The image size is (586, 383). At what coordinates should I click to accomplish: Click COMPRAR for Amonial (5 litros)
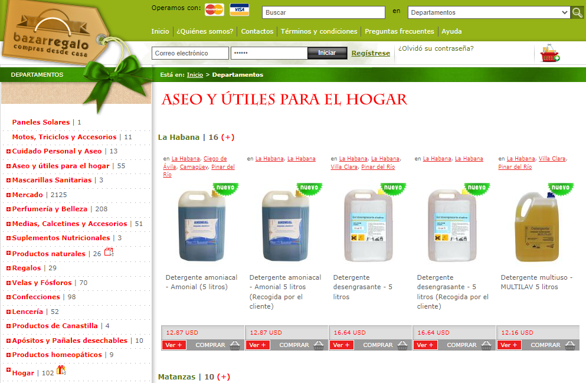[210, 345]
